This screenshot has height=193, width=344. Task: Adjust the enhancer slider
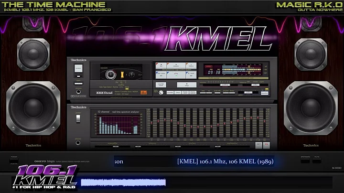[x=138, y=147]
